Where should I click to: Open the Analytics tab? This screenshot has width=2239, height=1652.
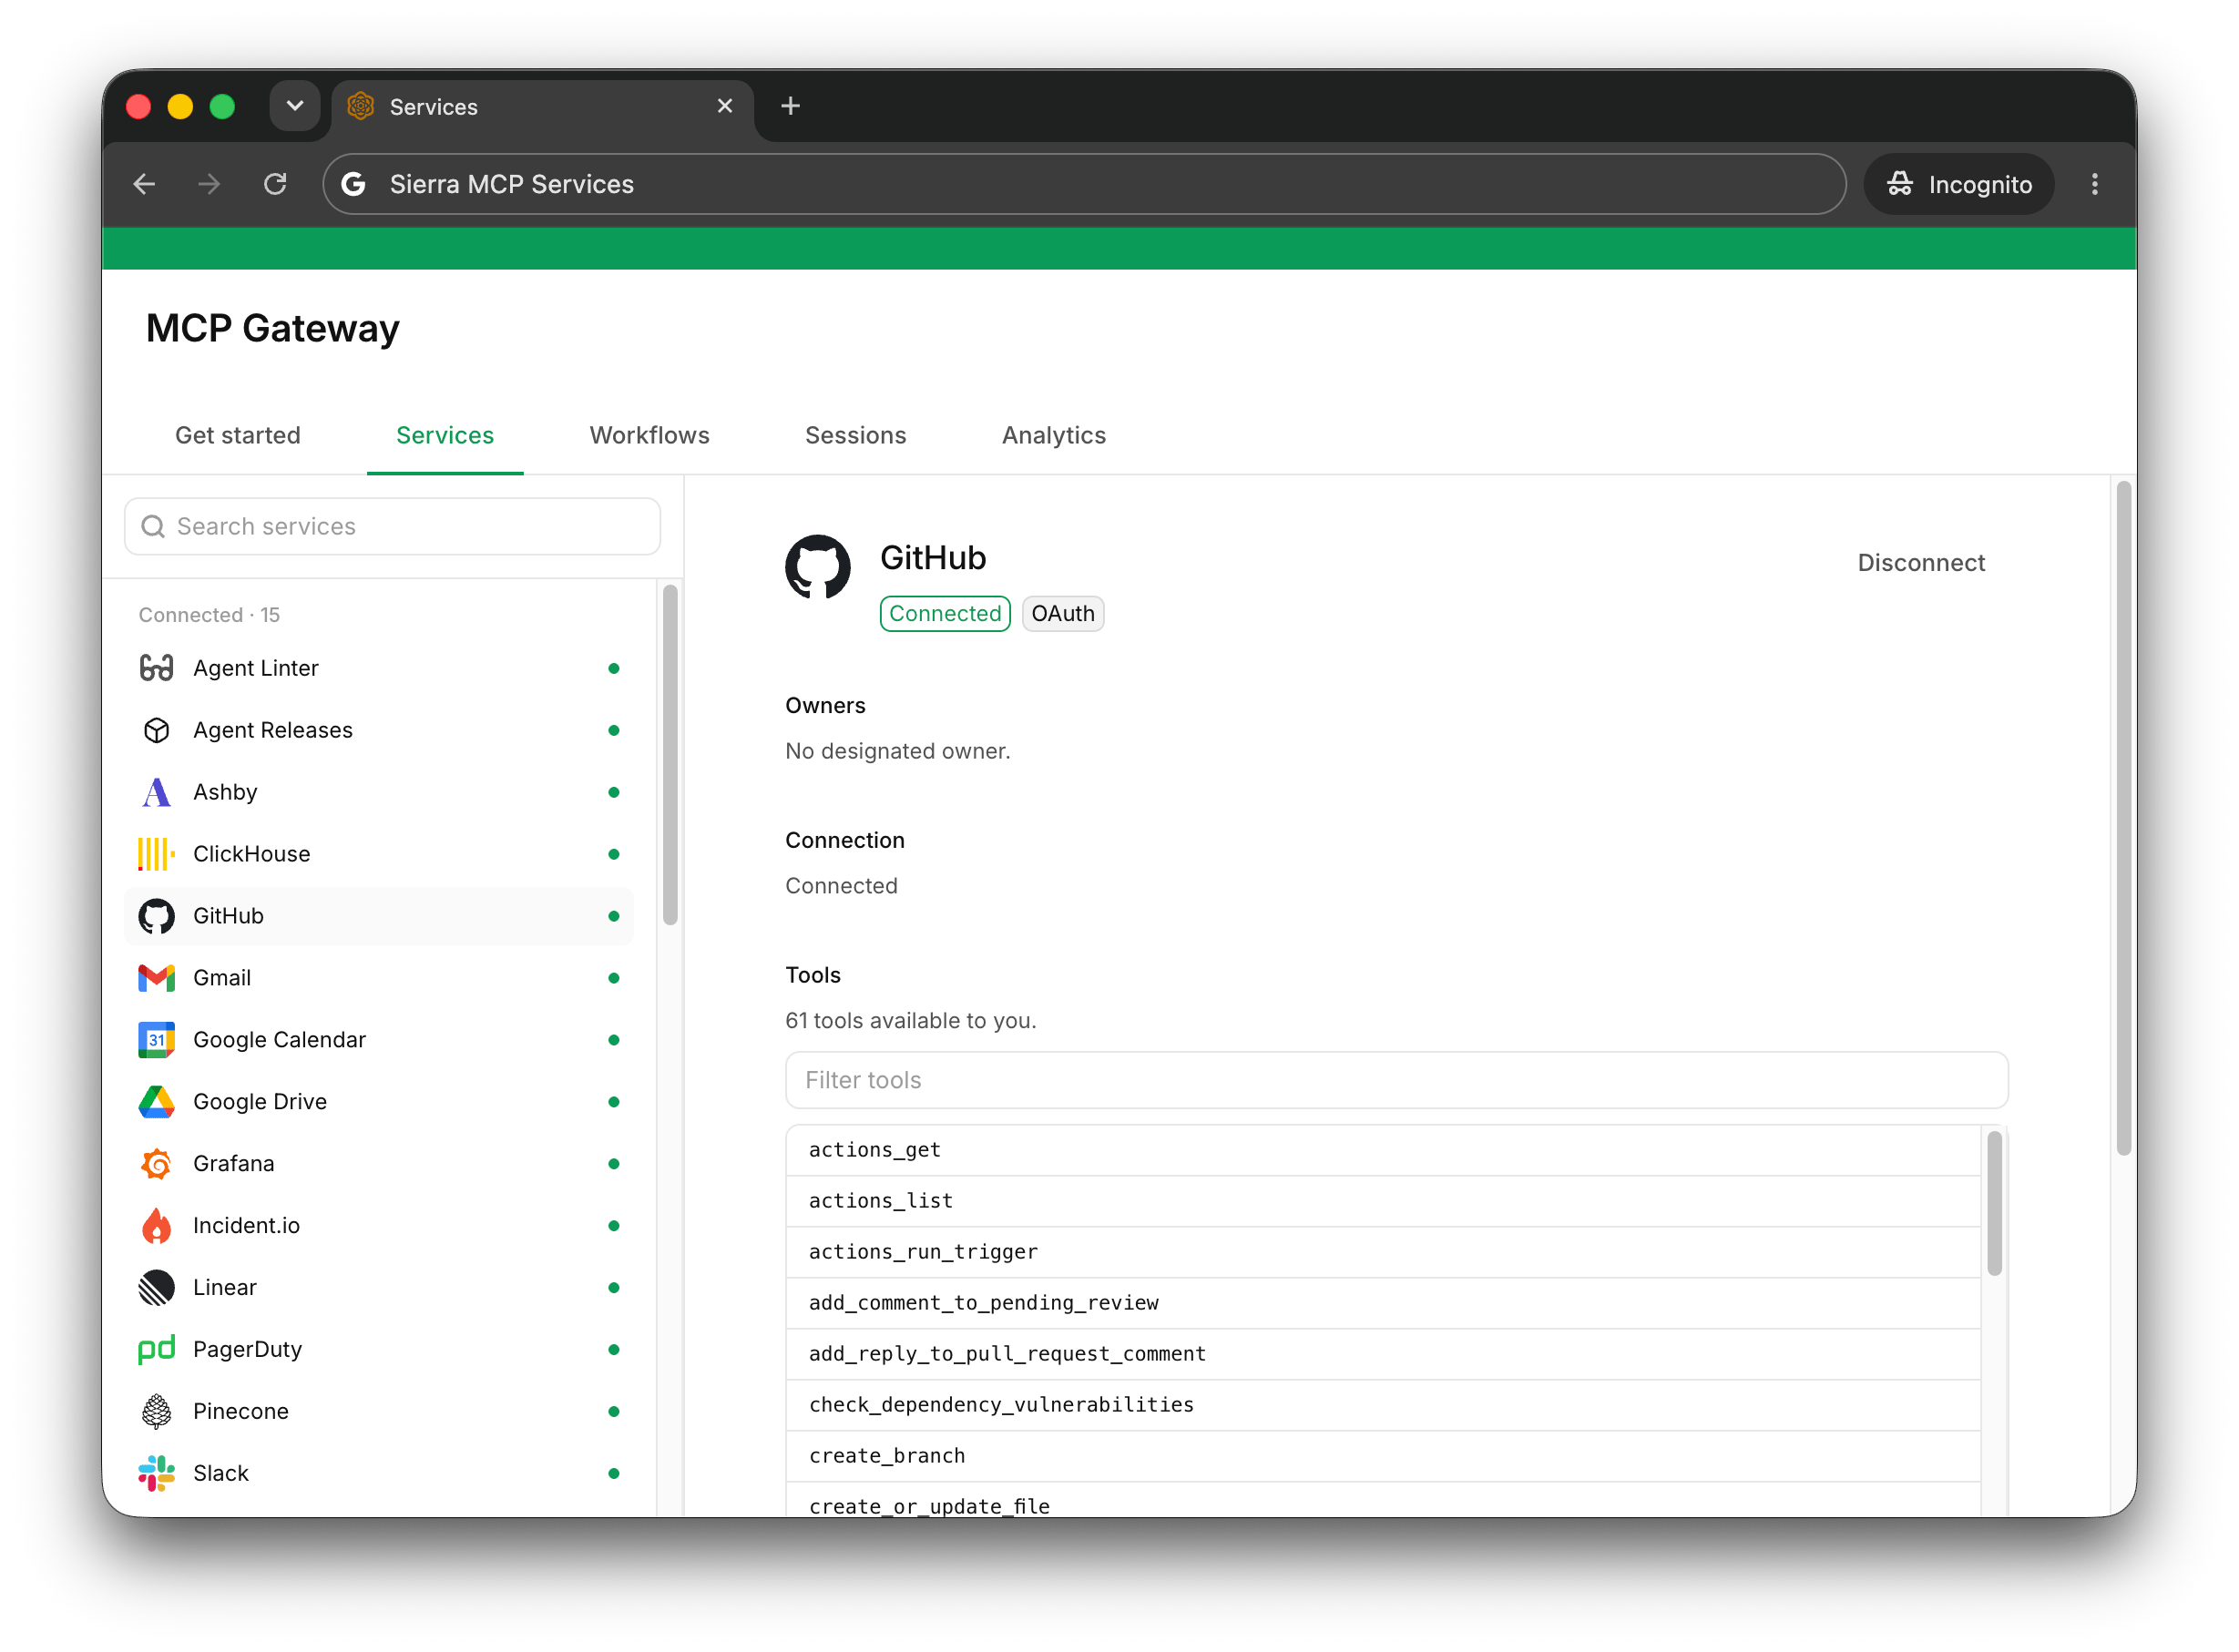coord(1054,436)
